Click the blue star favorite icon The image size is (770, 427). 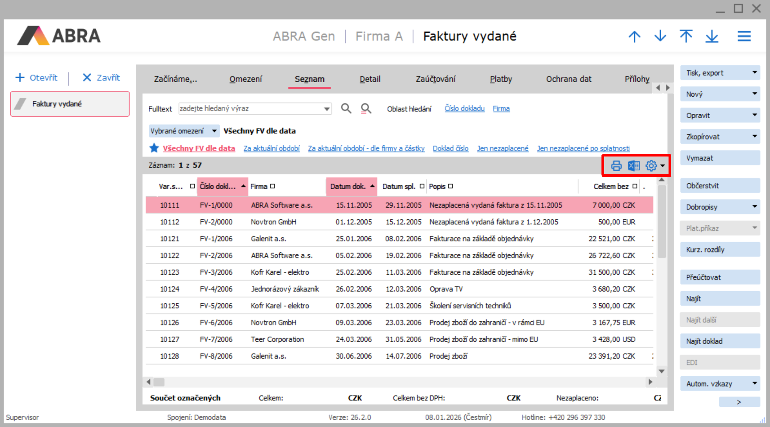(154, 148)
